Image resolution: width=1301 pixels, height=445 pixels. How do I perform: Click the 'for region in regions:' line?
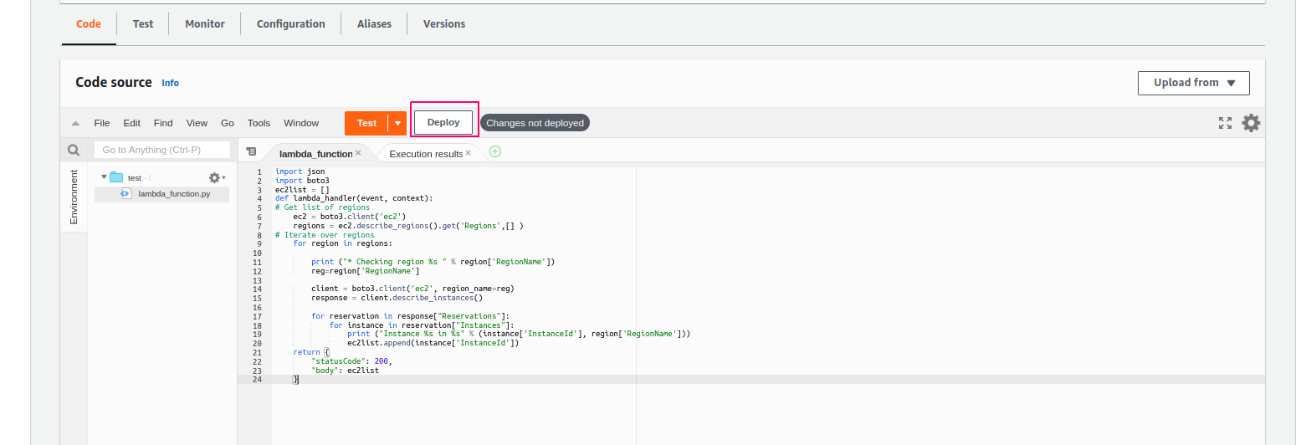[x=342, y=243]
